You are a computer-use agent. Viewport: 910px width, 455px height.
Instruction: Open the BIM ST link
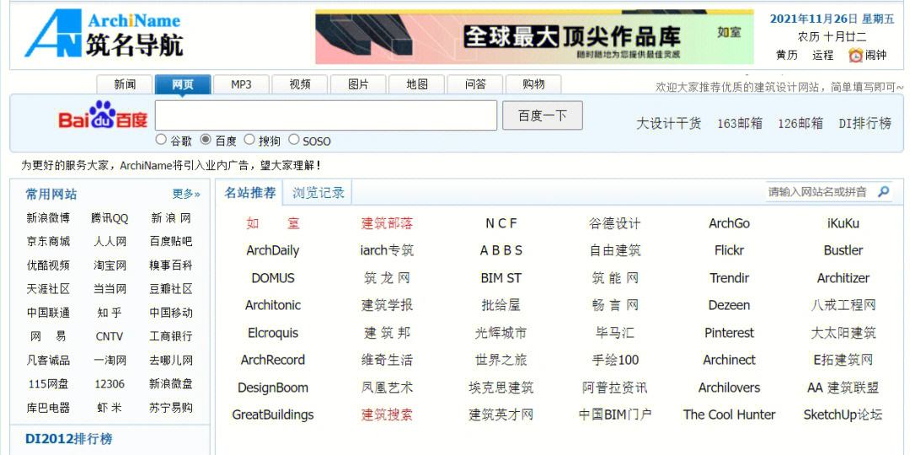click(x=500, y=278)
